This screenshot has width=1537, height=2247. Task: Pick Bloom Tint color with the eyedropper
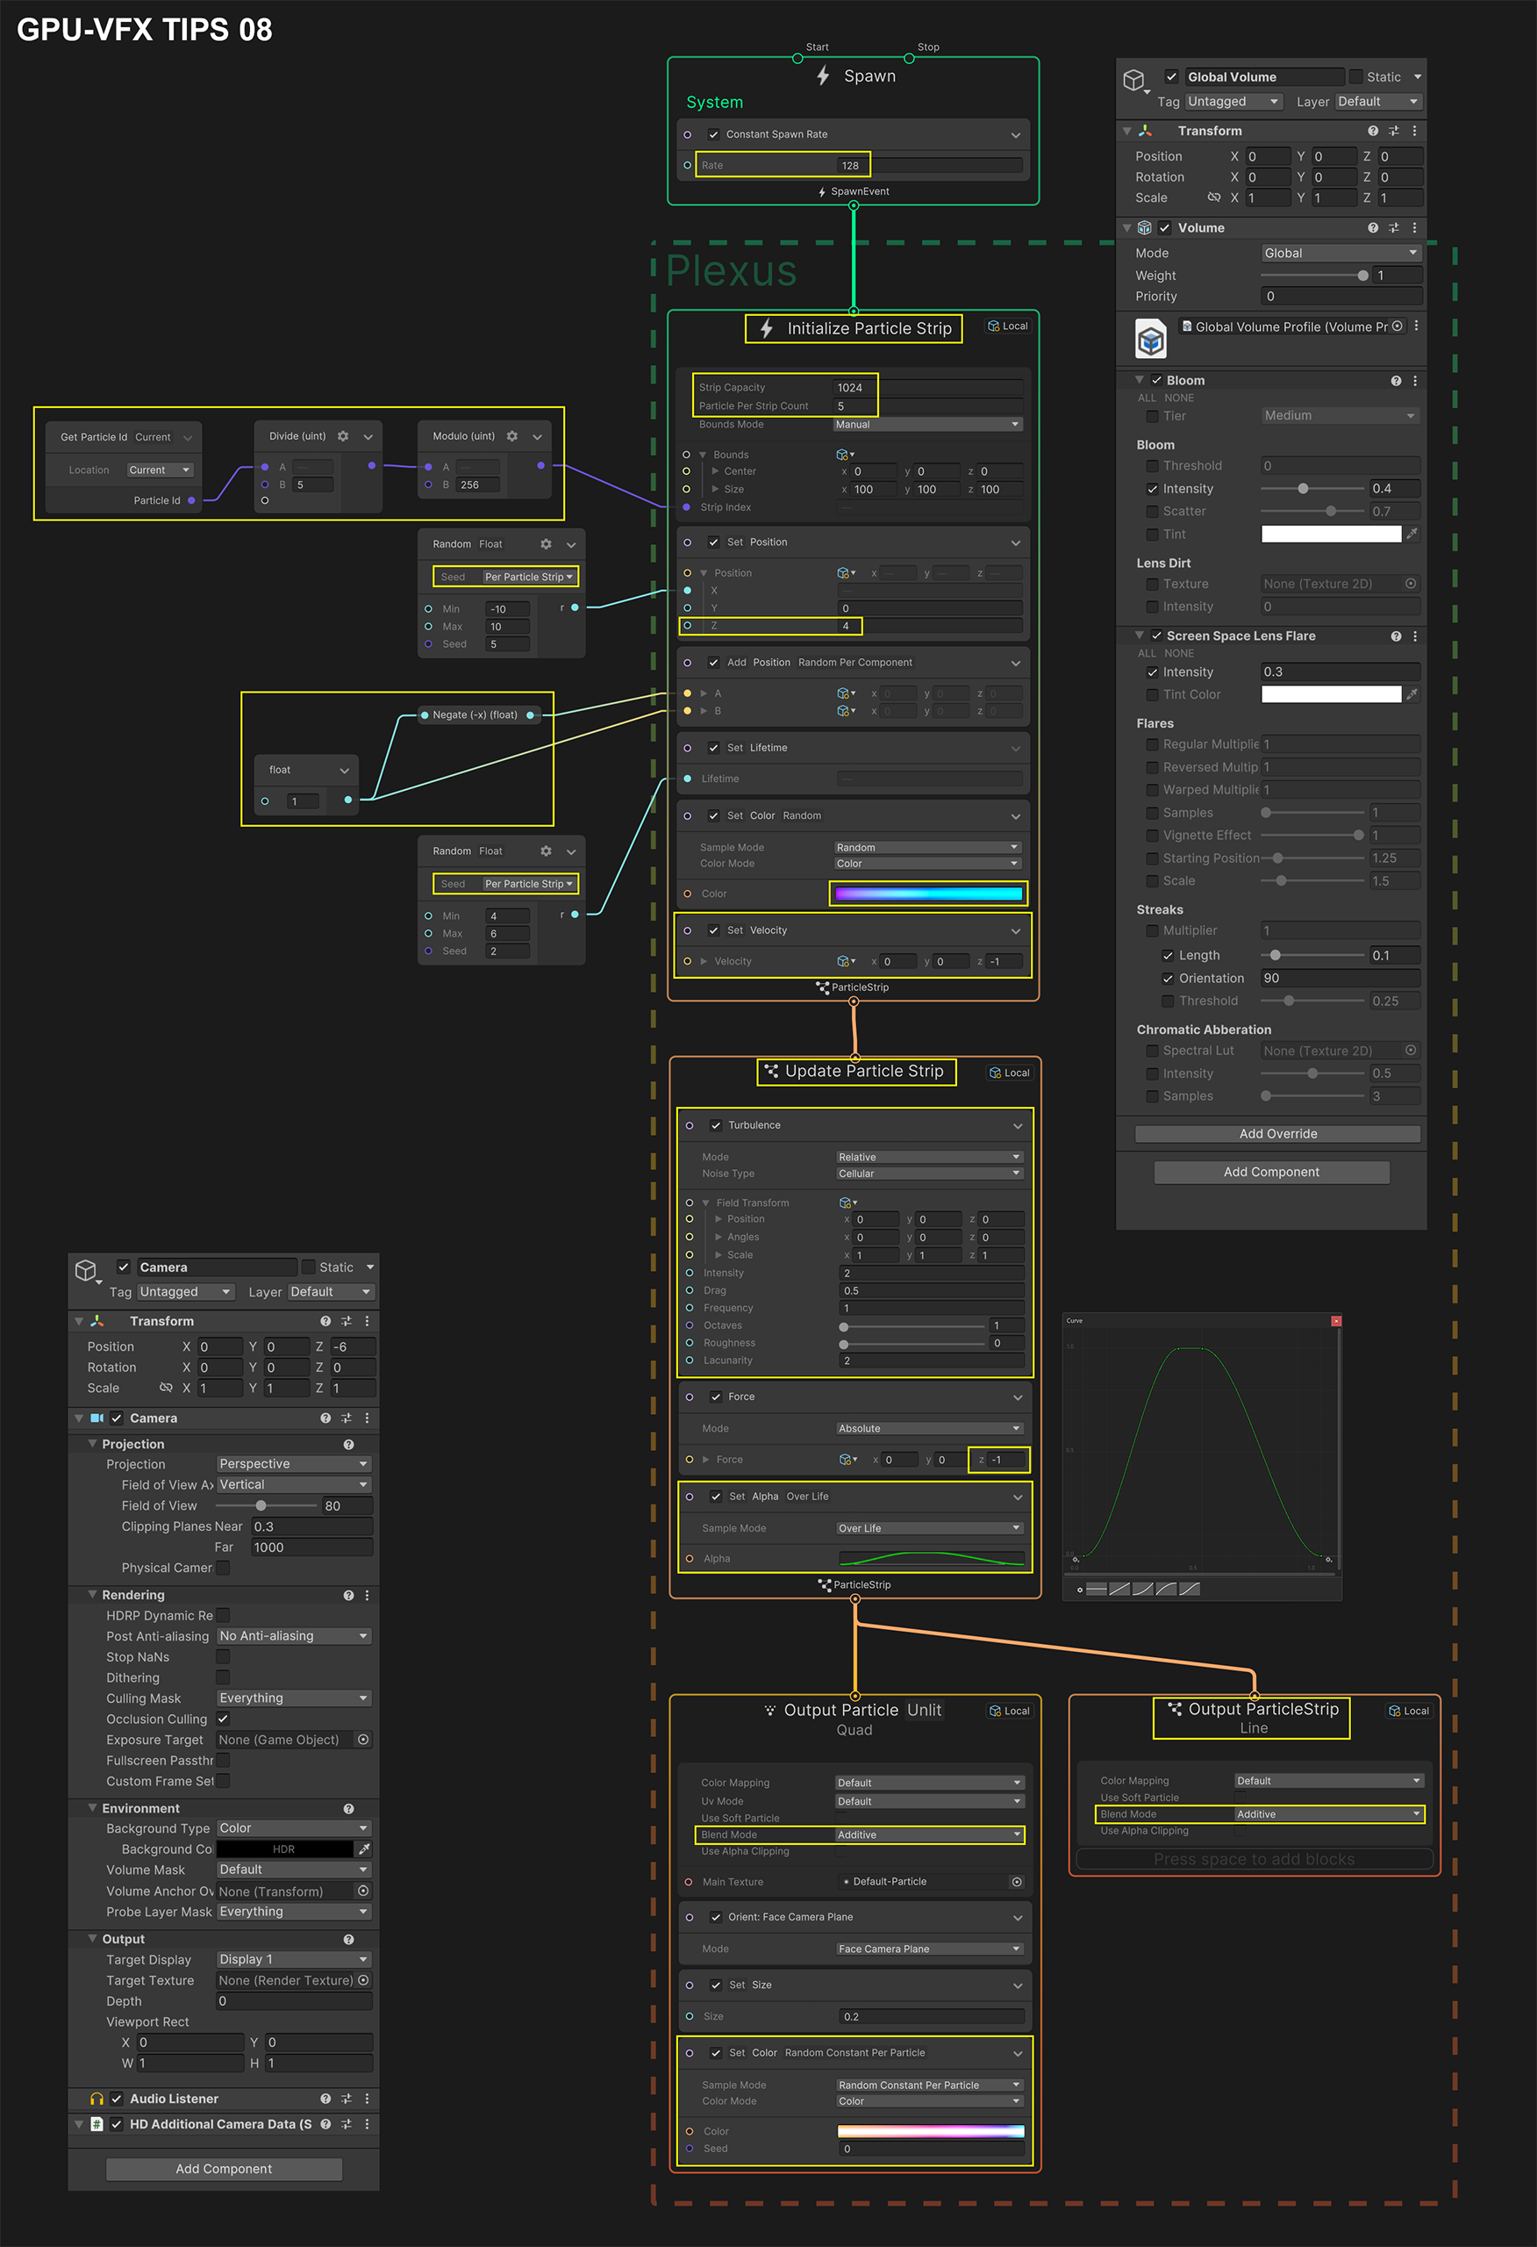[1412, 534]
